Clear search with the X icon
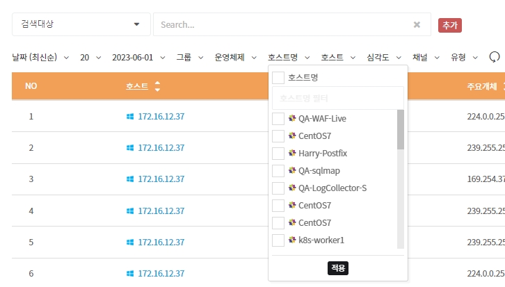 pyautogui.click(x=417, y=24)
